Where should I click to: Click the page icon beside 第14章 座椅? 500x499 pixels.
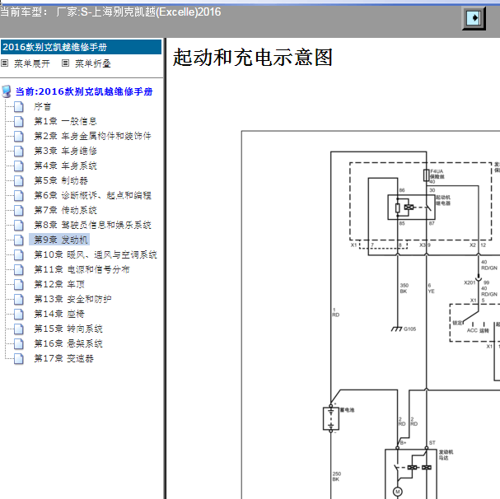point(19,315)
